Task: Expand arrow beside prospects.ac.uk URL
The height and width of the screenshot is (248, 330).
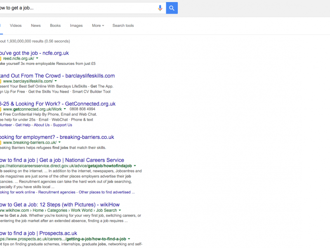Action: pos(129,239)
